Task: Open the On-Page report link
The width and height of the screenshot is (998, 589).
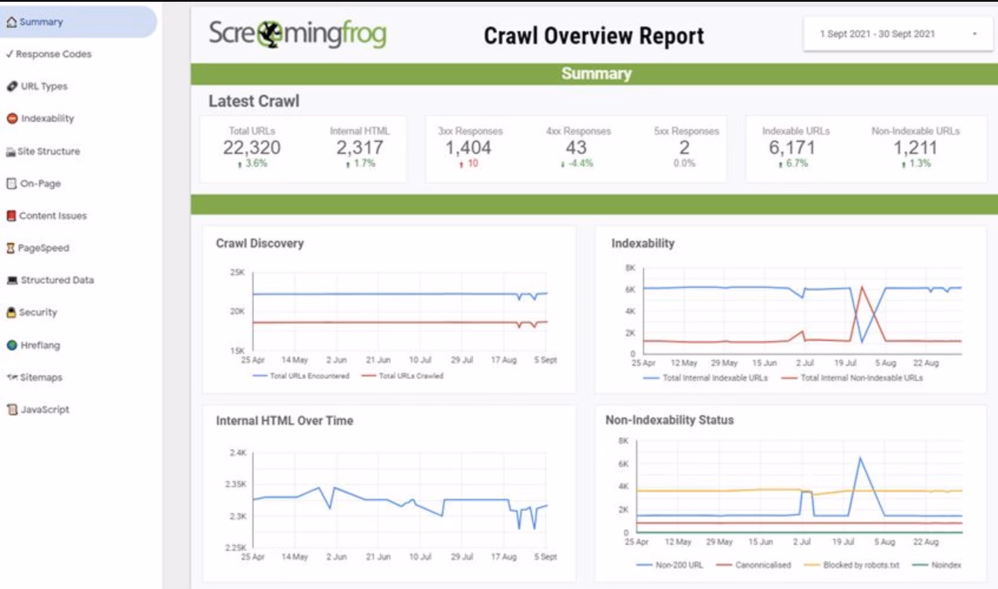Action: click(x=40, y=184)
